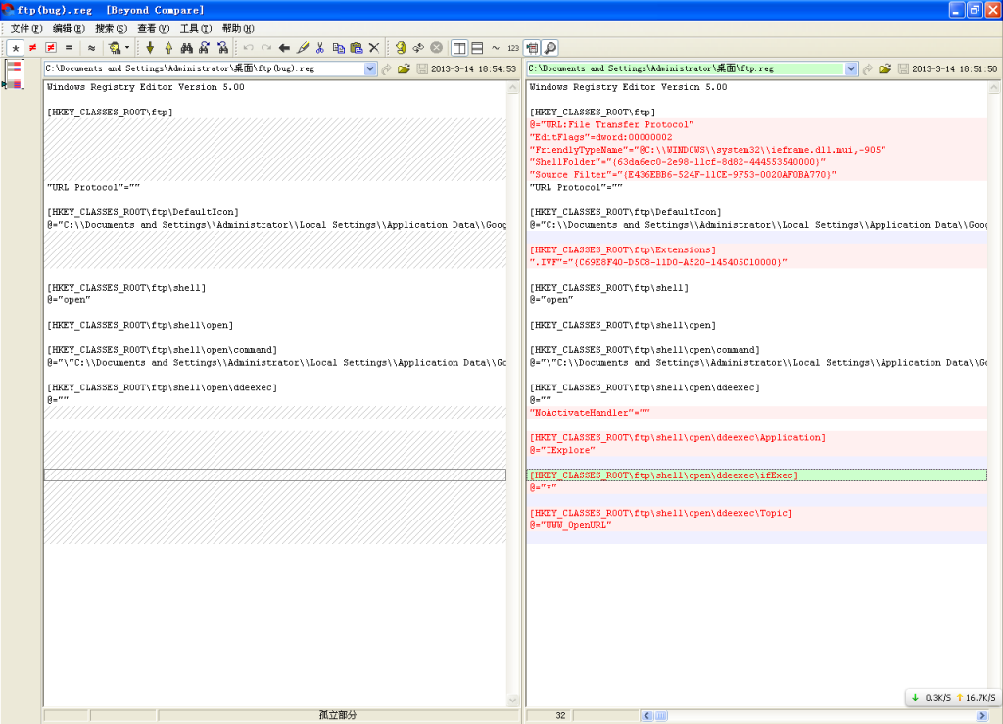1003x724 pixels.
Task: Click the Delete X toolbar icon
Action: click(x=373, y=47)
